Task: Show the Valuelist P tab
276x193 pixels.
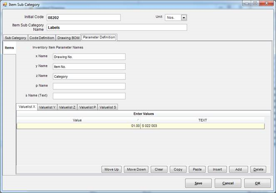Action: tap(87, 107)
